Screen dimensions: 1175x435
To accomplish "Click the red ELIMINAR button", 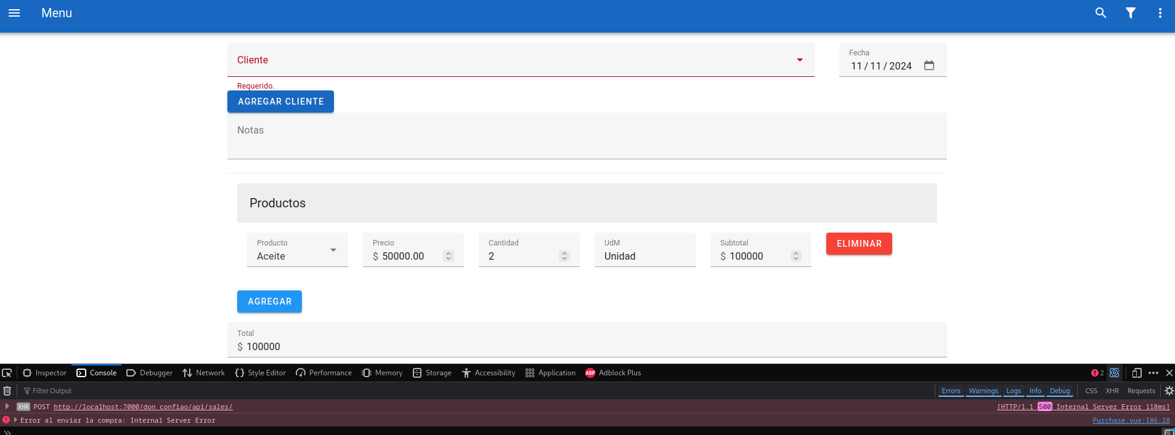I will (x=858, y=244).
